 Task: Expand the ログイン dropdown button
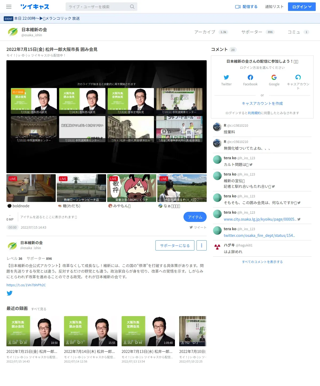(302, 7)
